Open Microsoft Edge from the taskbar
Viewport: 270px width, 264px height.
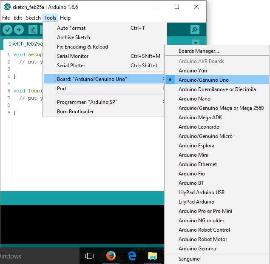tap(132, 256)
